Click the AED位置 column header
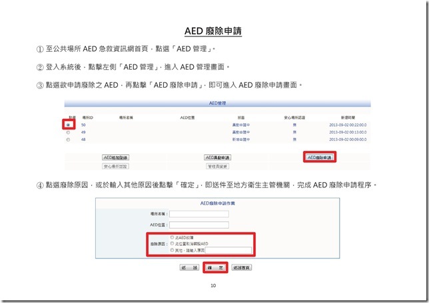The image size is (429, 303). coord(187,118)
